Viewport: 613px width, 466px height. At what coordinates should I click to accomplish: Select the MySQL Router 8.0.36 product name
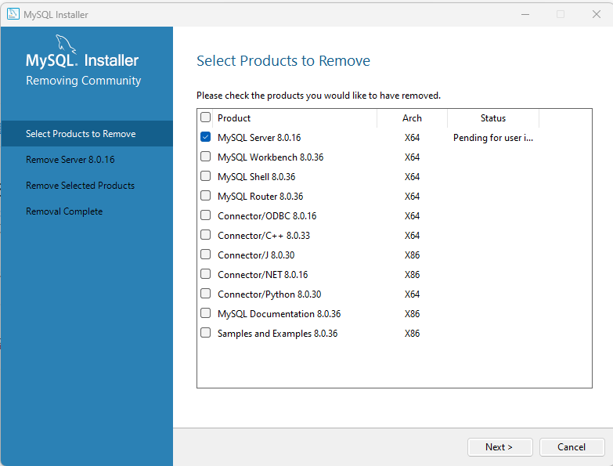[x=261, y=197]
